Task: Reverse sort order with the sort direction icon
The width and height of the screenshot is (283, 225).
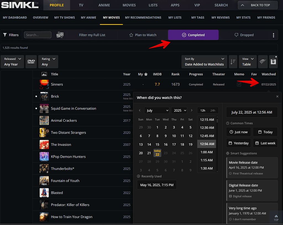Action: pos(233,62)
